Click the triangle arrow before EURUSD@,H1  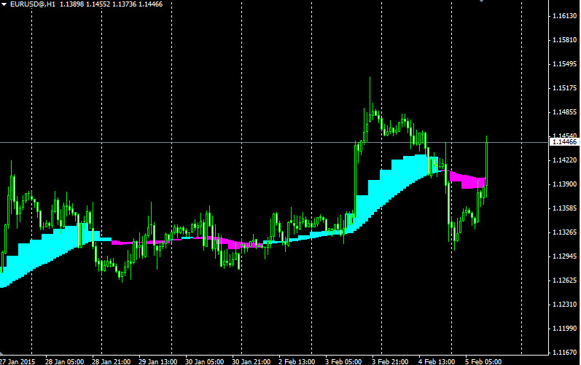pyautogui.click(x=4, y=4)
